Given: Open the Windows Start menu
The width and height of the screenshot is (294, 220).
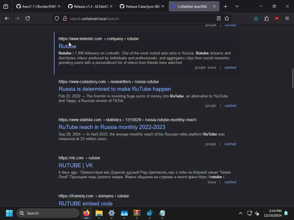Looking at the screenshot, I should coord(9,213).
